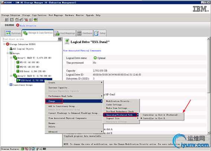
Task: Click the details pane scrollbar up arrow
Action: tap(208, 39)
